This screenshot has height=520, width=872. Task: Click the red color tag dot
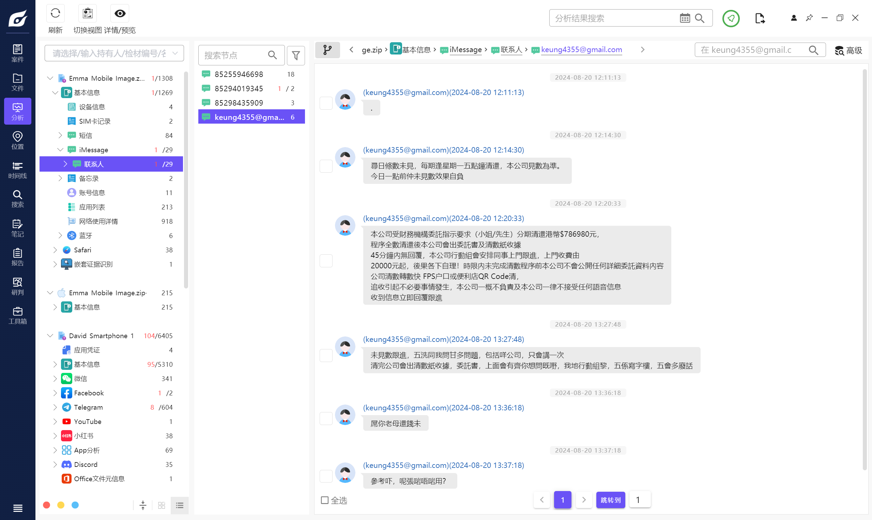click(47, 505)
